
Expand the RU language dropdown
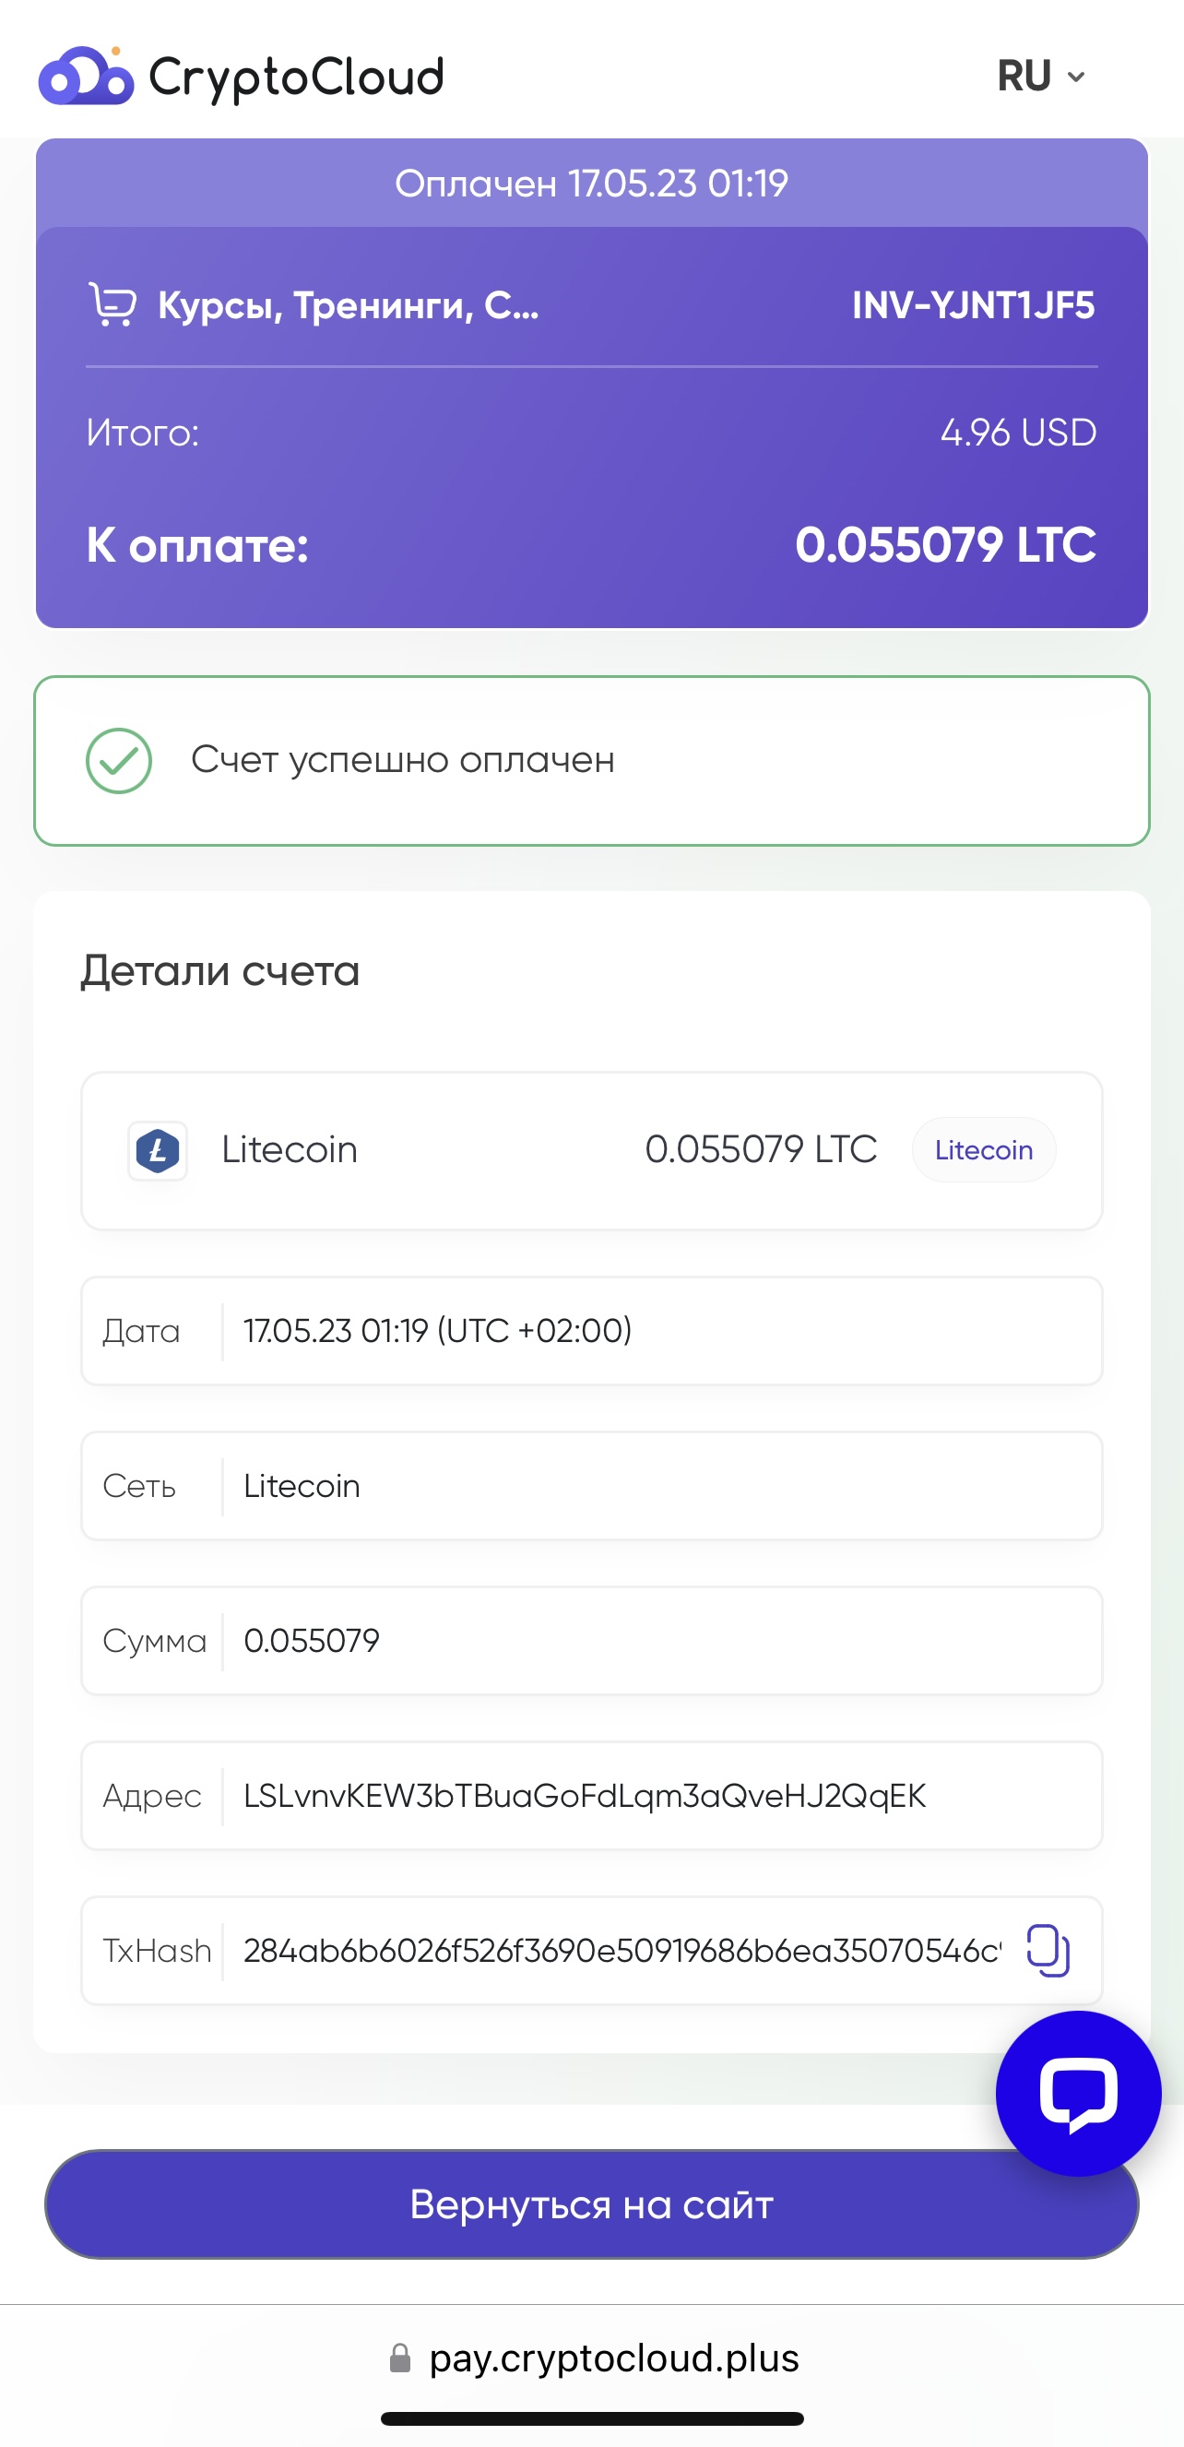pos(1042,76)
